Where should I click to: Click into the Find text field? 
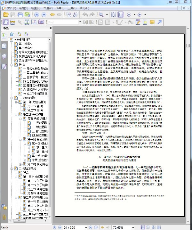tap(63, 22)
